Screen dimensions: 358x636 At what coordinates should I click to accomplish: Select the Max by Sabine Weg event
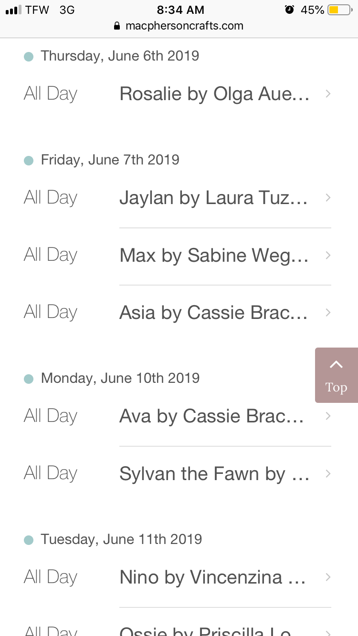point(214,255)
